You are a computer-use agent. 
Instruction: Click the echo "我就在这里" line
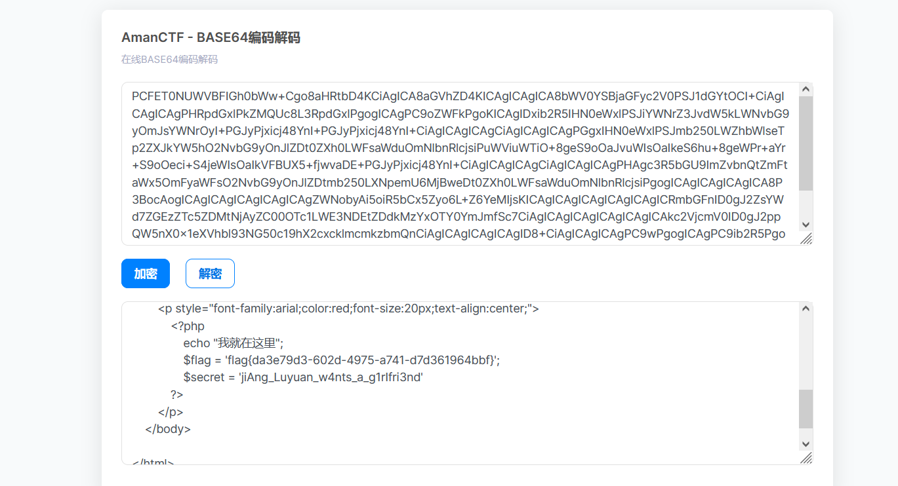click(x=233, y=343)
